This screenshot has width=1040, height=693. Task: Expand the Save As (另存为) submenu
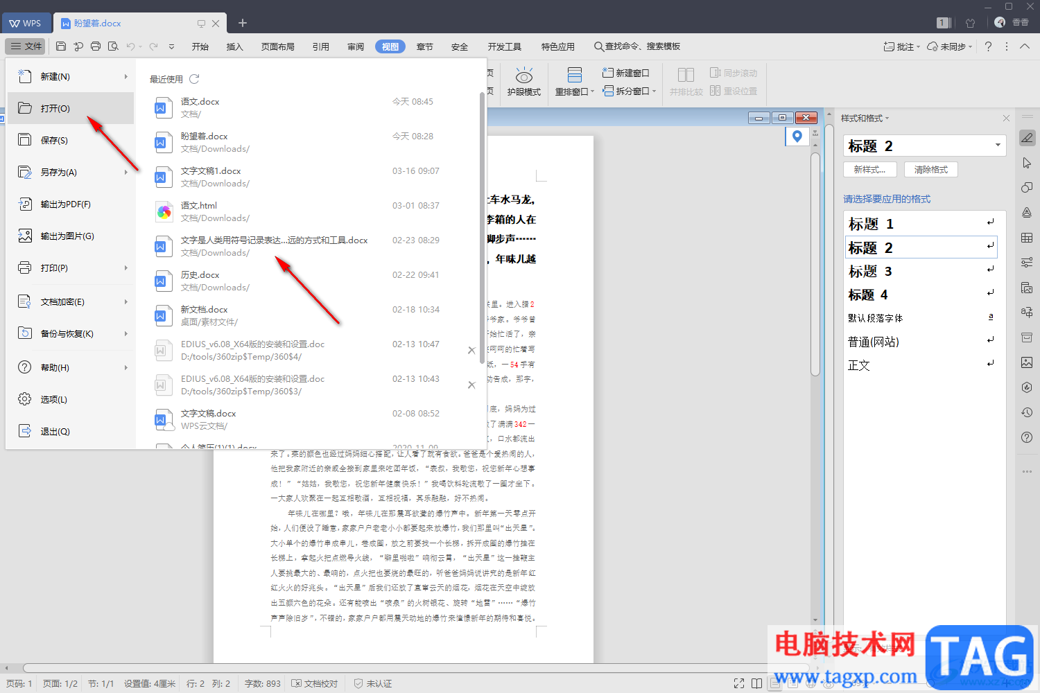[x=125, y=172]
